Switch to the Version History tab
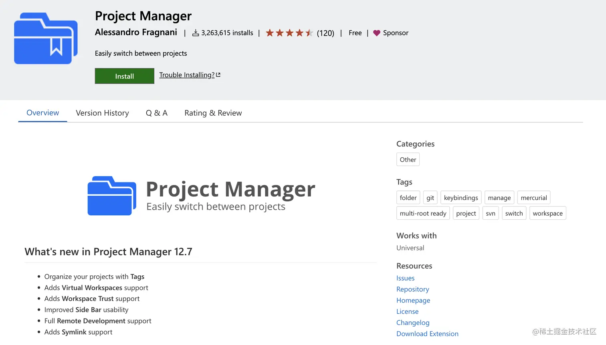Screen dimensions: 606x345 (102, 113)
